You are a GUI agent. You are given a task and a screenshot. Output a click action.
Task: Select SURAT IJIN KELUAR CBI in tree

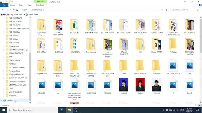coord(18,78)
